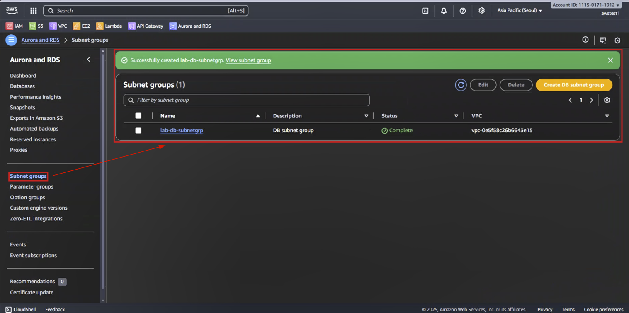Go to next page of subnet groups
Viewport: 629px width, 313px height.
[x=591, y=100]
